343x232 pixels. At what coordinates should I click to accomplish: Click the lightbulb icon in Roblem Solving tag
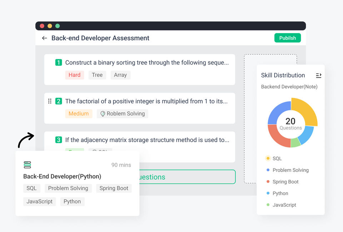point(103,114)
